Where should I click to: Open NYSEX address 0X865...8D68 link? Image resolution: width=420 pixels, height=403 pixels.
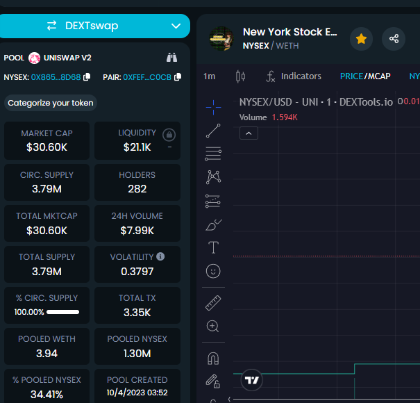tap(56, 77)
